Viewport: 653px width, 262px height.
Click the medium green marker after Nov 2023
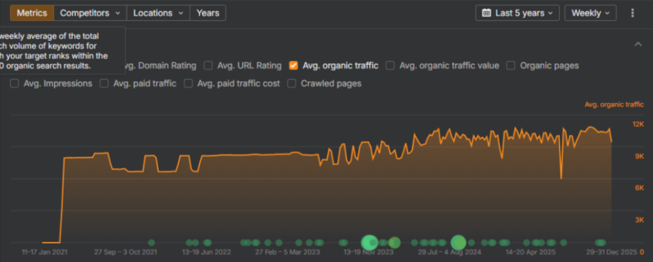click(394, 242)
